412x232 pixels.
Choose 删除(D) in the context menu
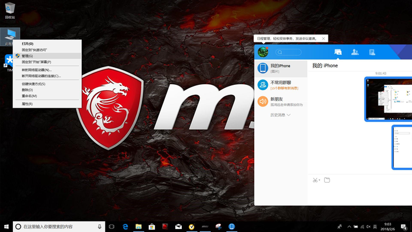(27, 90)
